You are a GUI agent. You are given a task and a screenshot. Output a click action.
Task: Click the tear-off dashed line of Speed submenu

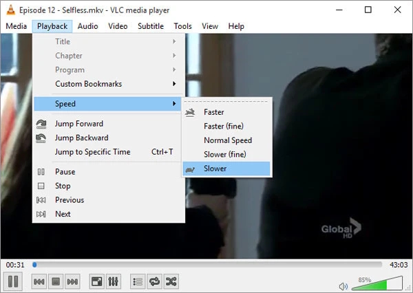click(226, 101)
